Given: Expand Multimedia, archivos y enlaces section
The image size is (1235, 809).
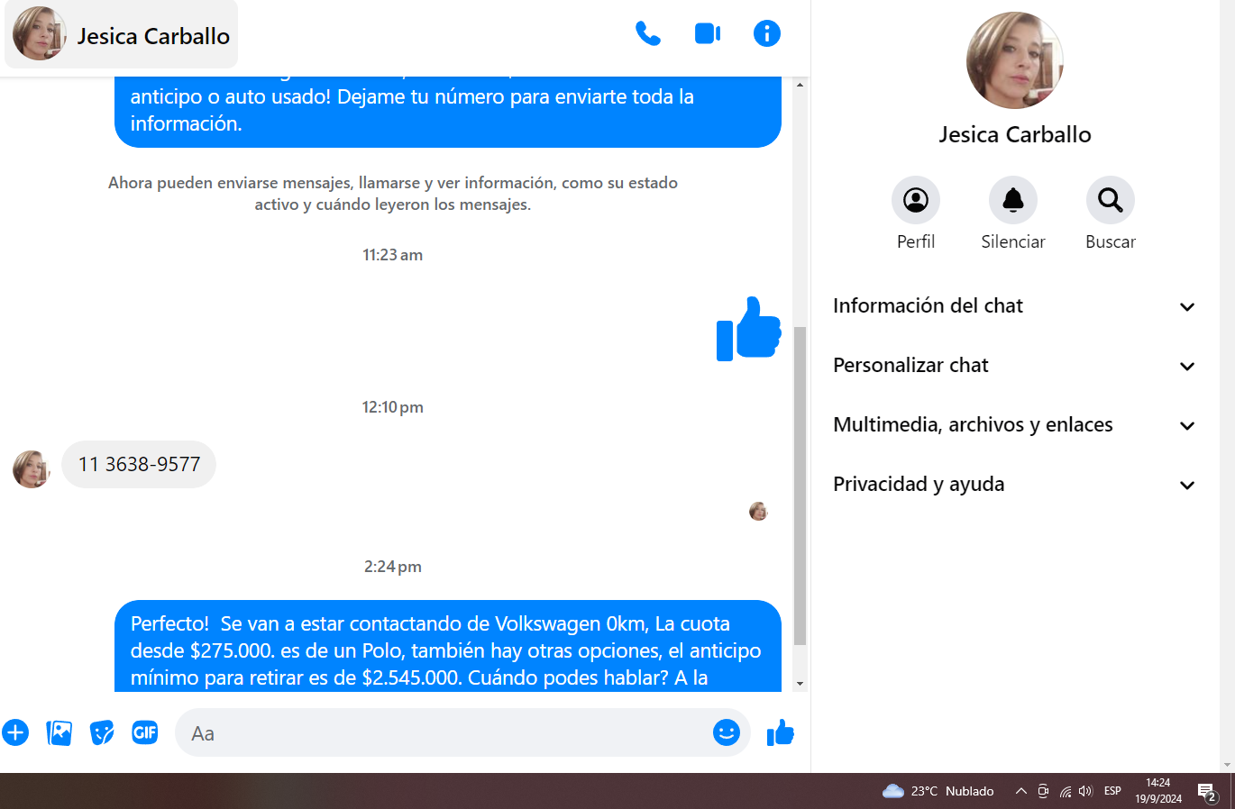Looking at the screenshot, I should pyautogui.click(x=1014, y=425).
